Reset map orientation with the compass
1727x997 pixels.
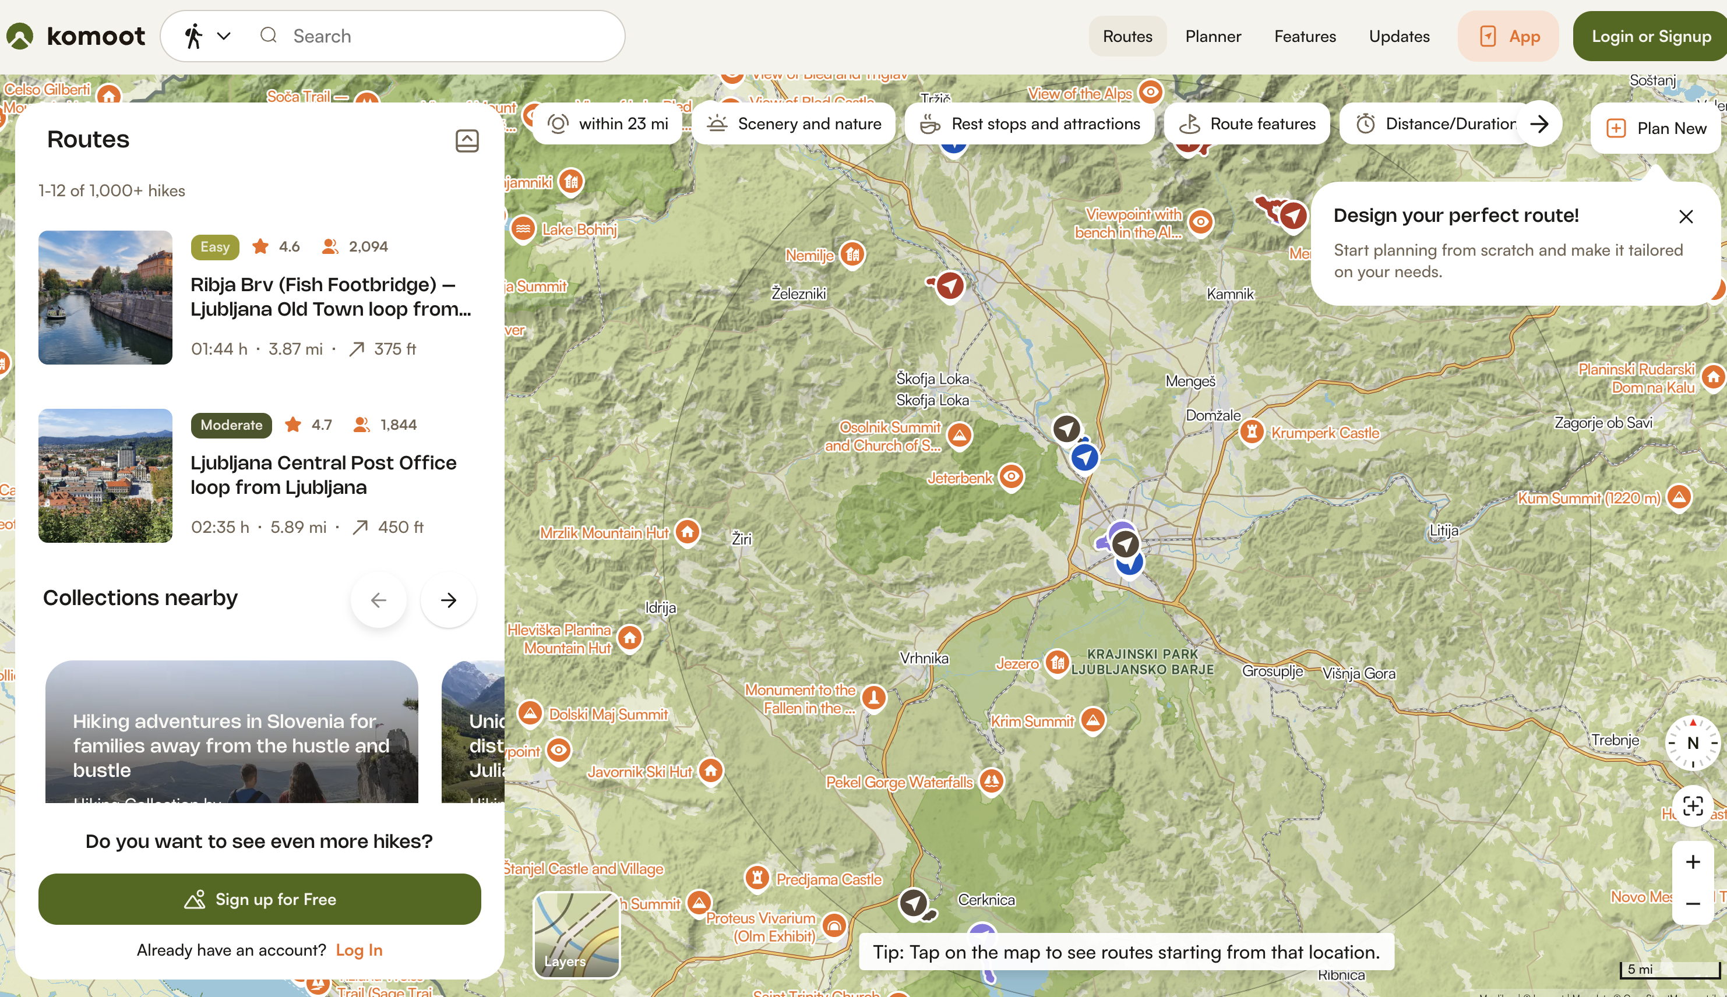click(x=1692, y=743)
